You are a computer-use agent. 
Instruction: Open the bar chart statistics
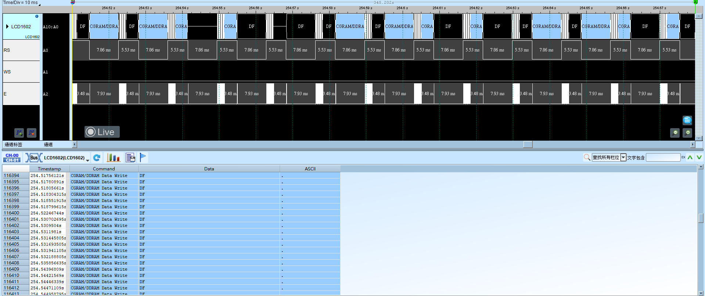point(113,158)
